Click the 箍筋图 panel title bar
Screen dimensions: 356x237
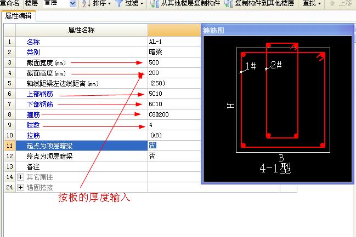click(277, 30)
